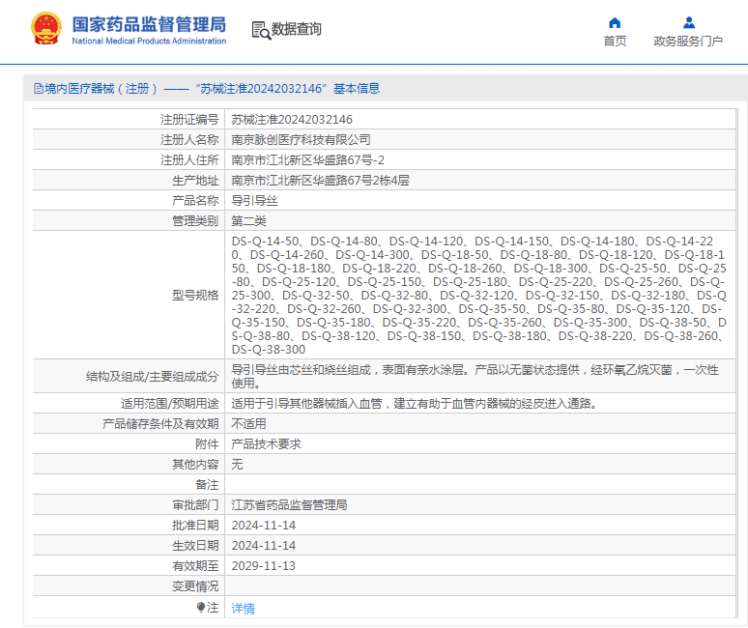This screenshot has width=748, height=628.
Task: Click the 型号规格 label
Action: tap(195, 296)
